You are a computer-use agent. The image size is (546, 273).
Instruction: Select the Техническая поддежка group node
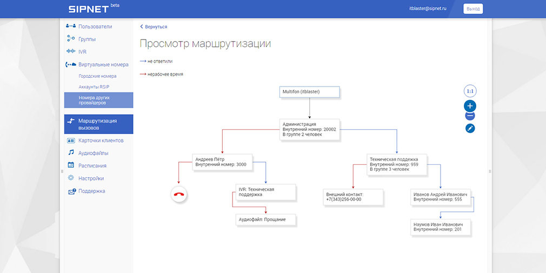397,164
